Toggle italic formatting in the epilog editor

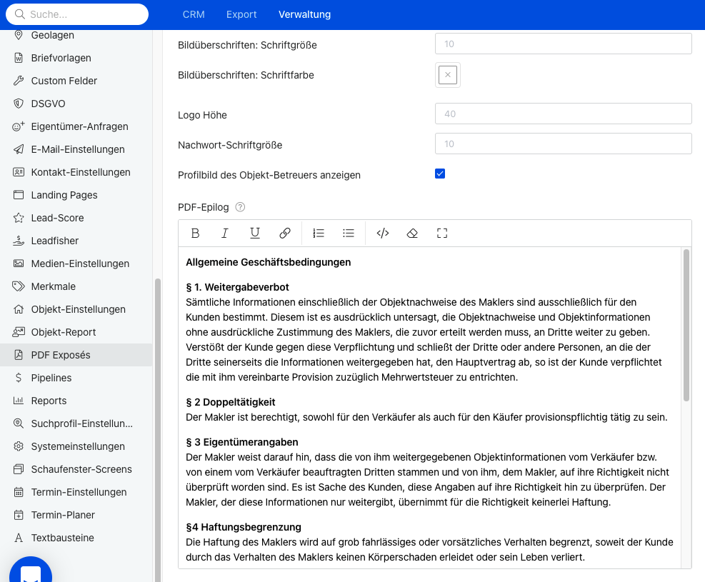(x=225, y=234)
